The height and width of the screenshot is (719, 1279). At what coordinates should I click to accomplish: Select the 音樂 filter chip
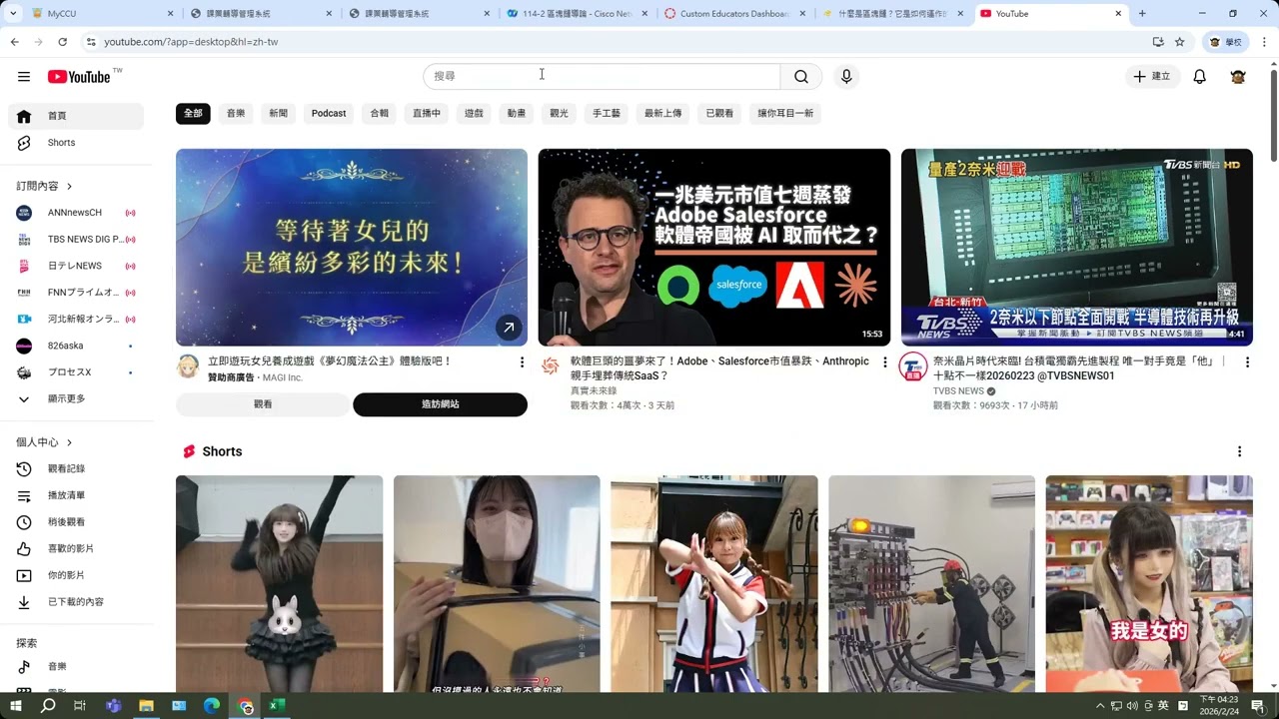[x=236, y=114]
